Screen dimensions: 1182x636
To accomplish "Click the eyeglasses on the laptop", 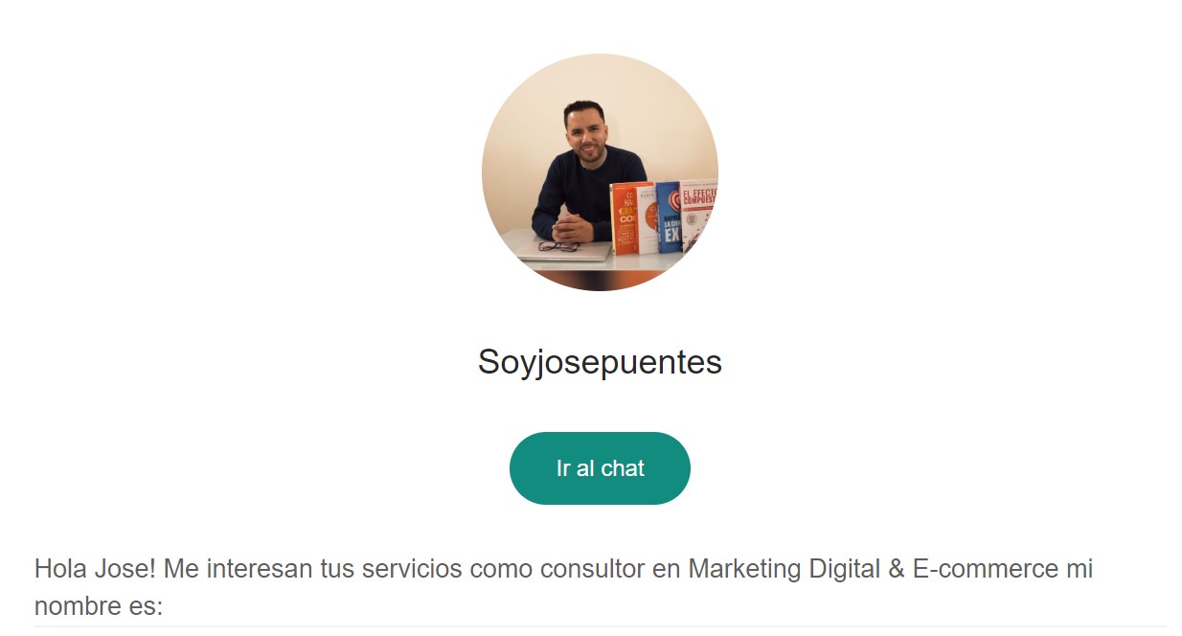I will 558,246.
